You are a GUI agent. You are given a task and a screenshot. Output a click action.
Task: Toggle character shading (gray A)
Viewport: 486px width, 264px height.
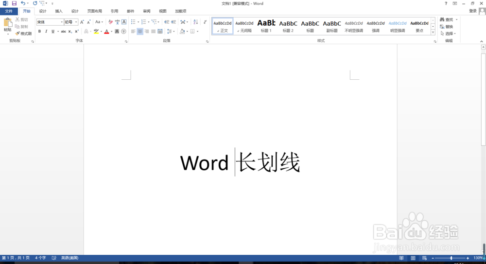pyautogui.click(x=117, y=31)
